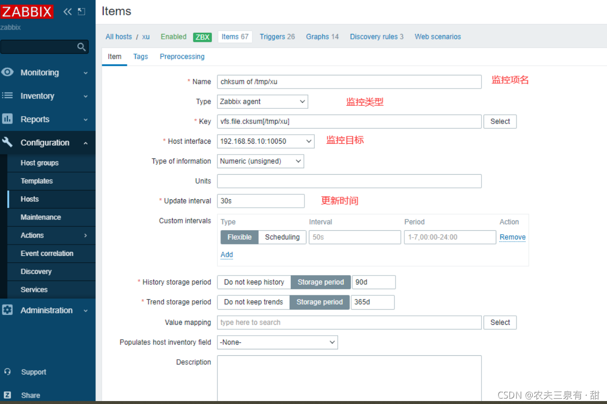Click the Support headset icon
607x404 pixels.
point(7,372)
